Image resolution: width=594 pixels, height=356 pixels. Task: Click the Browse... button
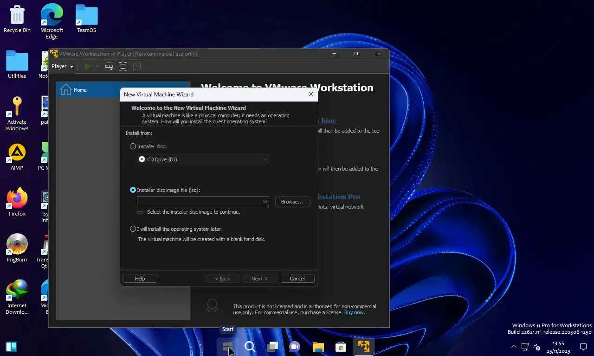coord(292,202)
